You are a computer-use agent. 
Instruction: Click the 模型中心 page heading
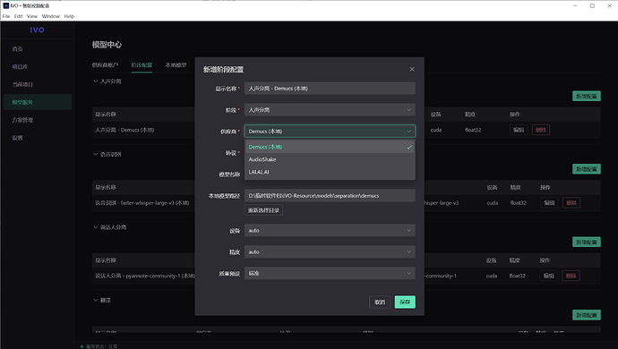point(107,45)
